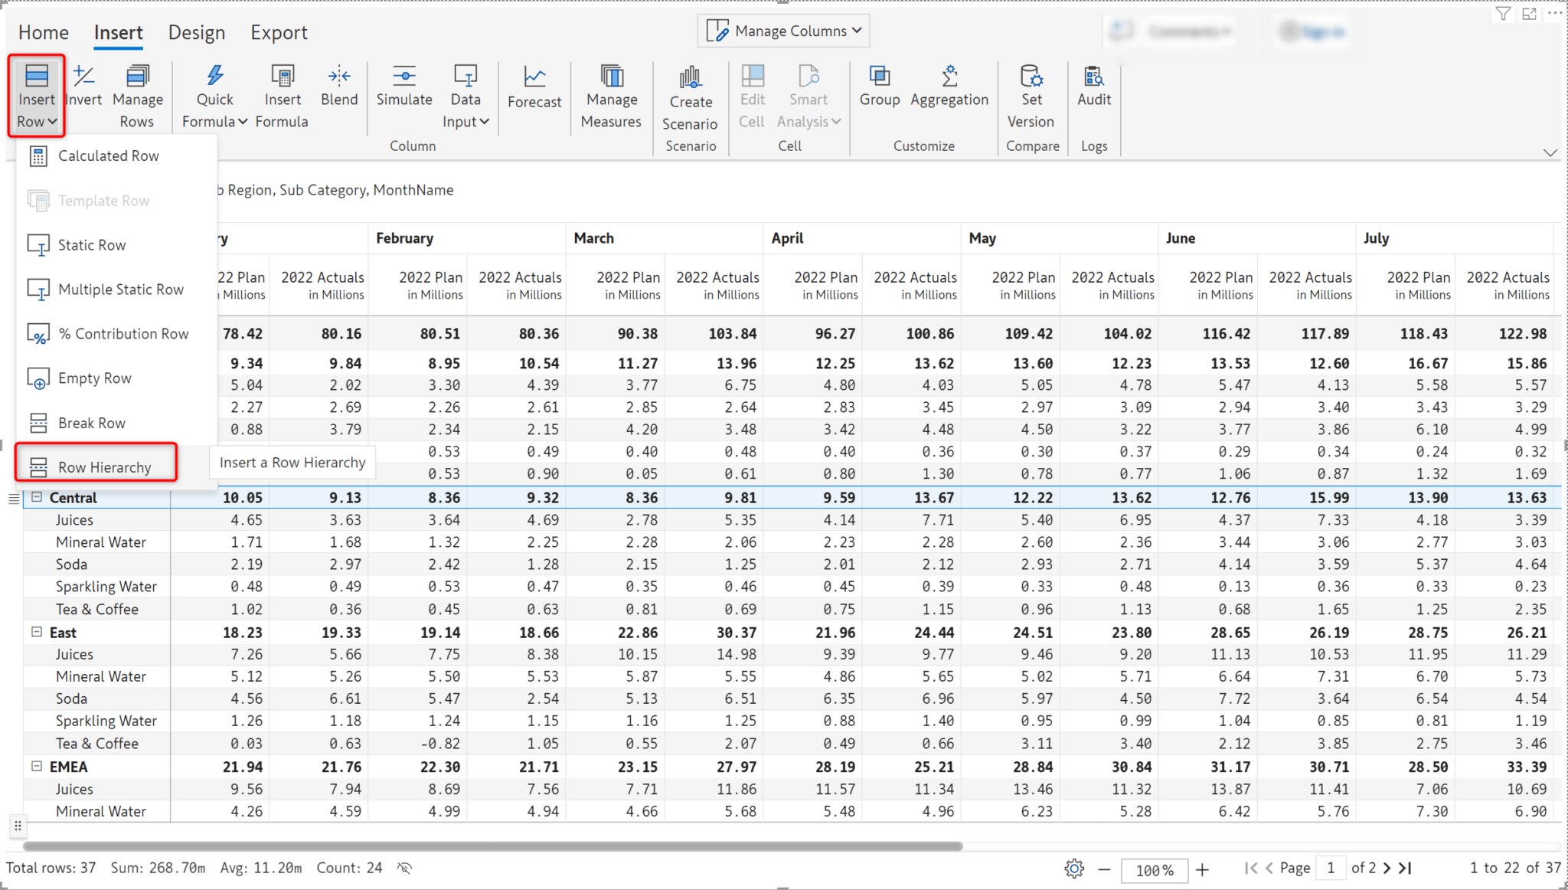Screen dimensions: 1568x890
Task: Switch to the Design tab
Action: pos(197,32)
